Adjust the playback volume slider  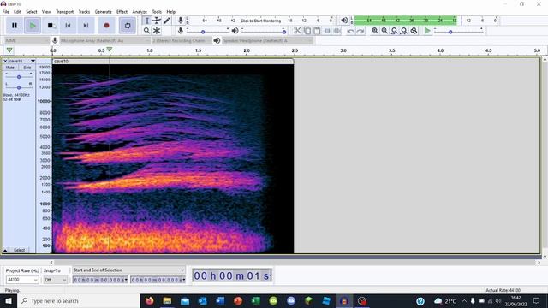point(264,31)
